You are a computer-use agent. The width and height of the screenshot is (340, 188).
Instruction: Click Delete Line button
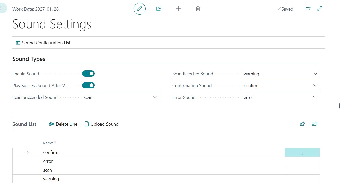coord(63,124)
